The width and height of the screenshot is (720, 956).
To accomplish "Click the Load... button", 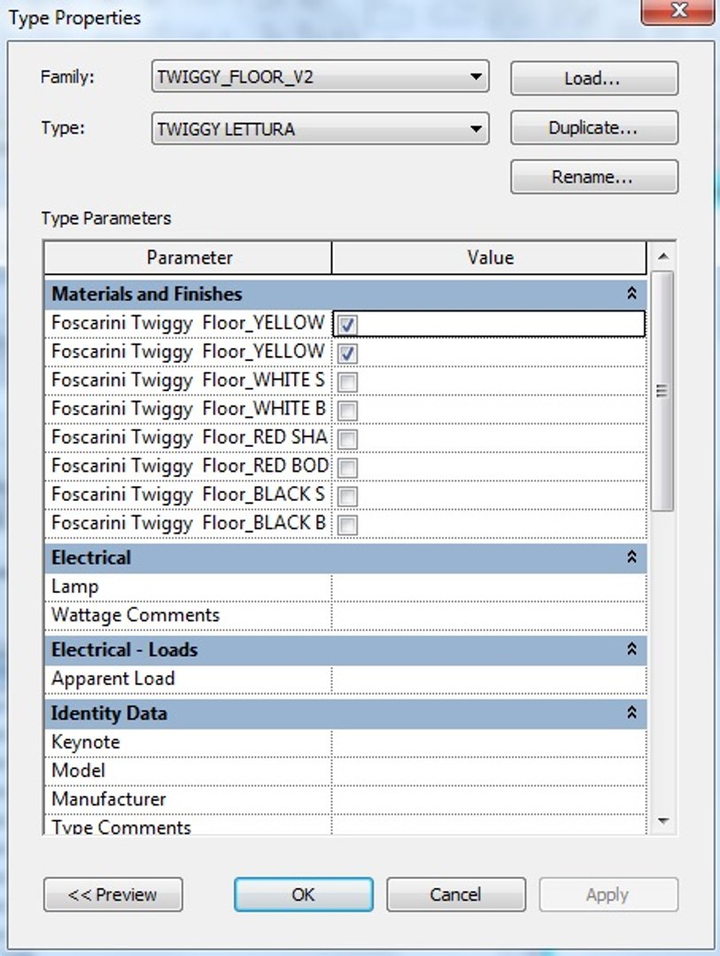I will pos(593,78).
